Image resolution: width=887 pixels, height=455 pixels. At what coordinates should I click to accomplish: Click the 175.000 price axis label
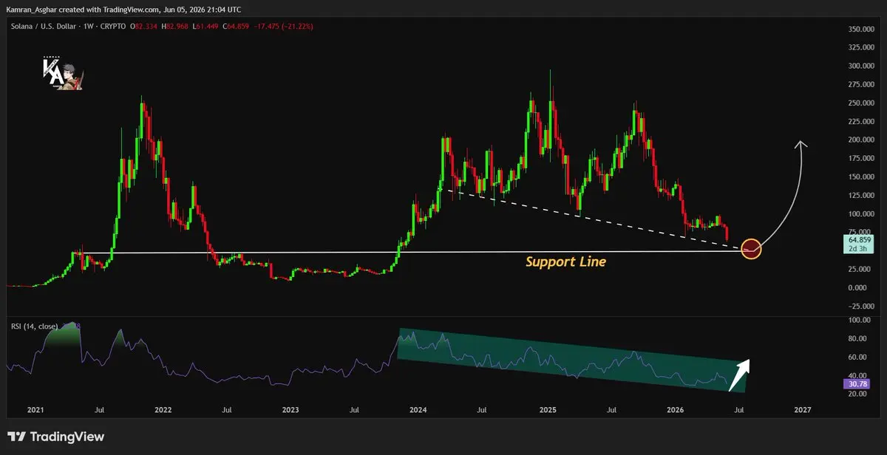860,159
